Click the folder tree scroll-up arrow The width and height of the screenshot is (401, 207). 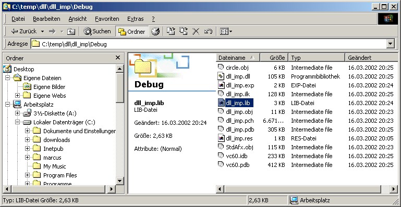[120, 69]
